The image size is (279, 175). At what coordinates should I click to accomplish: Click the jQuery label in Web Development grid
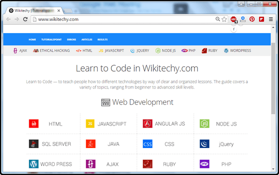click(x=226, y=144)
